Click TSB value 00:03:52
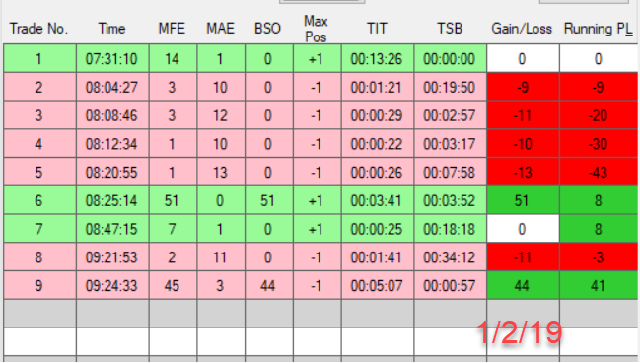Screen dimensions: 640x363 451,200
